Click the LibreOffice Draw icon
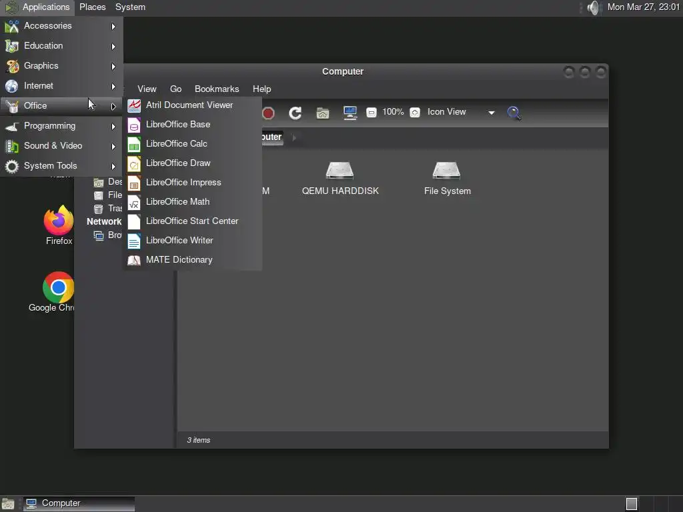The height and width of the screenshot is (512, 683). [133, 164]
